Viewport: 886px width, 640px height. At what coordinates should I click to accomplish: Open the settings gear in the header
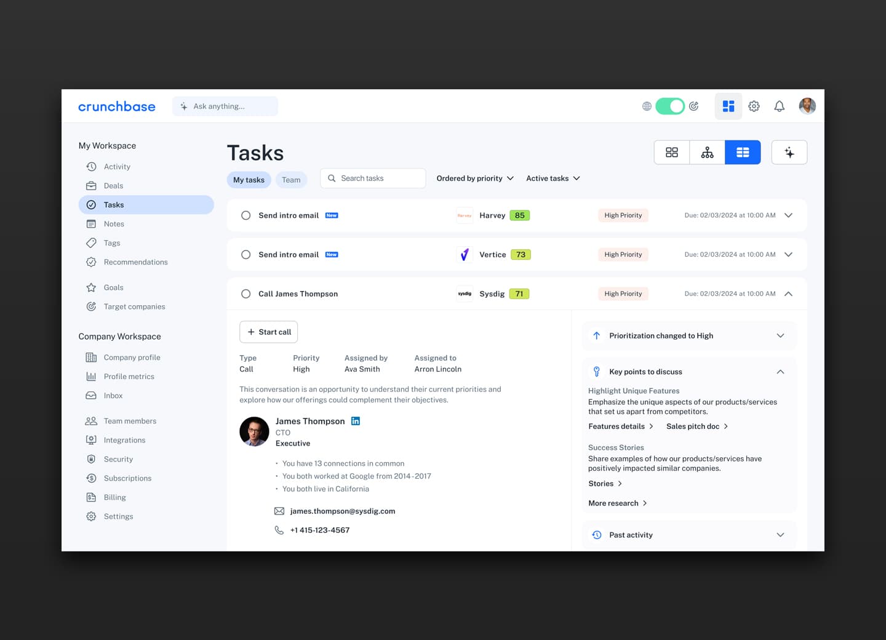(x=754, y=106)
